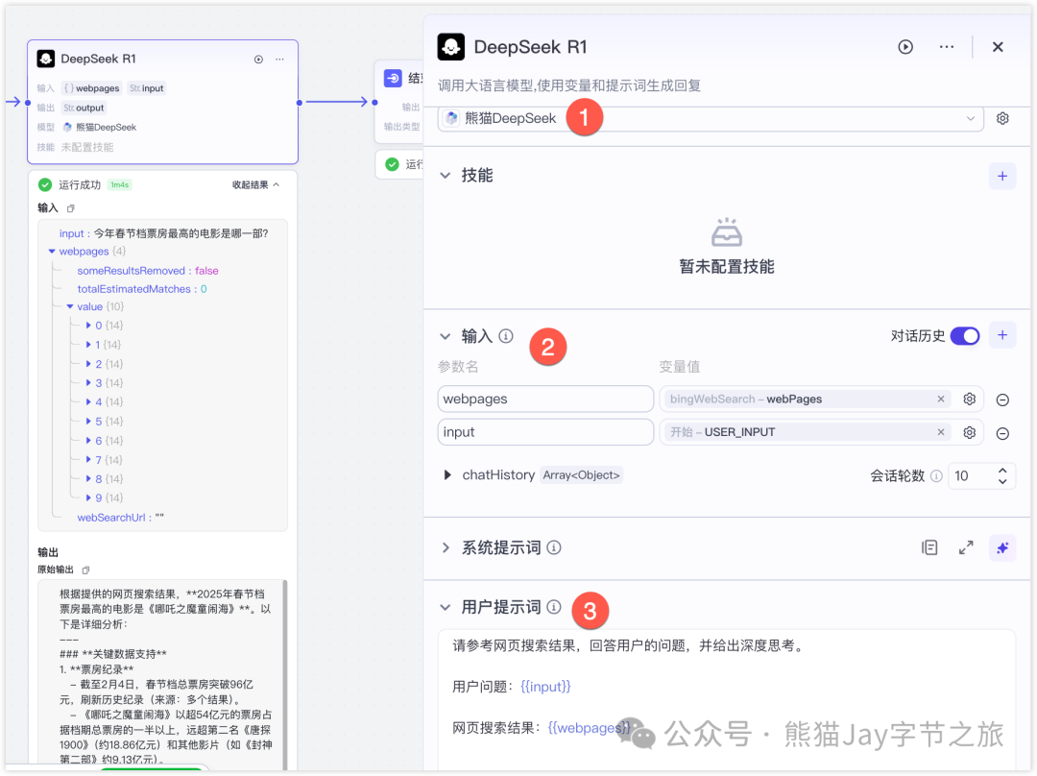Select the webSearchUrl row
The image size is (1037, 776).
tap(120, 518)
